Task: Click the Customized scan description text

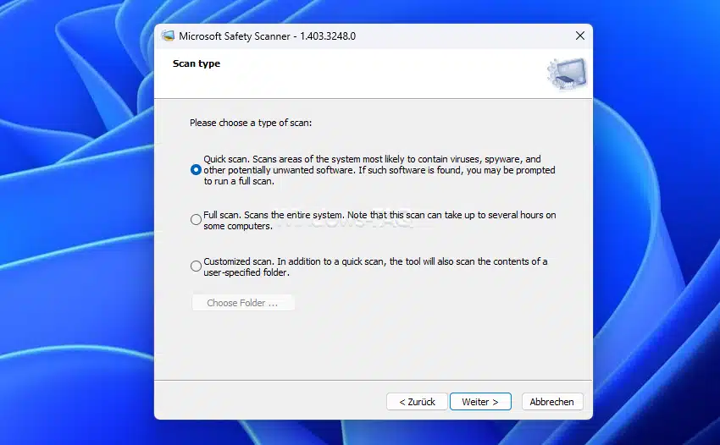Action: point(375,267)
